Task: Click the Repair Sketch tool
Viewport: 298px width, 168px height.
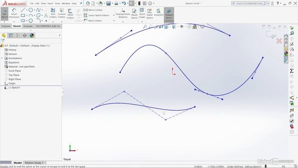Action: pyautogui.click(x=134, y=14)
